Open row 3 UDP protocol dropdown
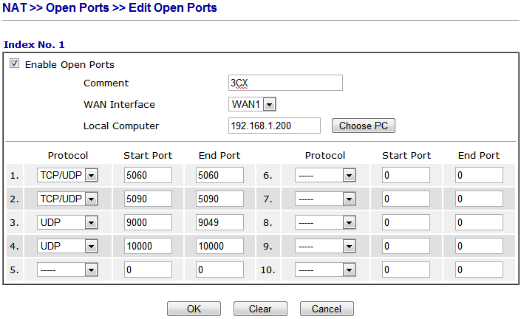Screen dimensions: 521x319 pos(67,222)
